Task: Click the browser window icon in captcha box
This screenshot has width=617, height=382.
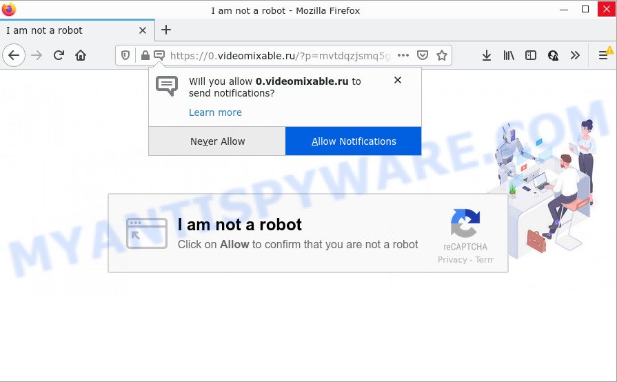Action: click(x=147, y=233)
